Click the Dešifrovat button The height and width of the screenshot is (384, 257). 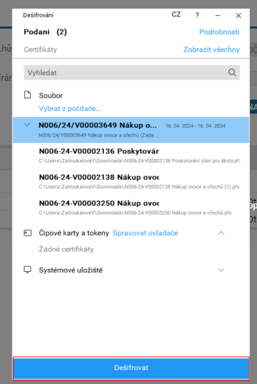coord(131,368)
